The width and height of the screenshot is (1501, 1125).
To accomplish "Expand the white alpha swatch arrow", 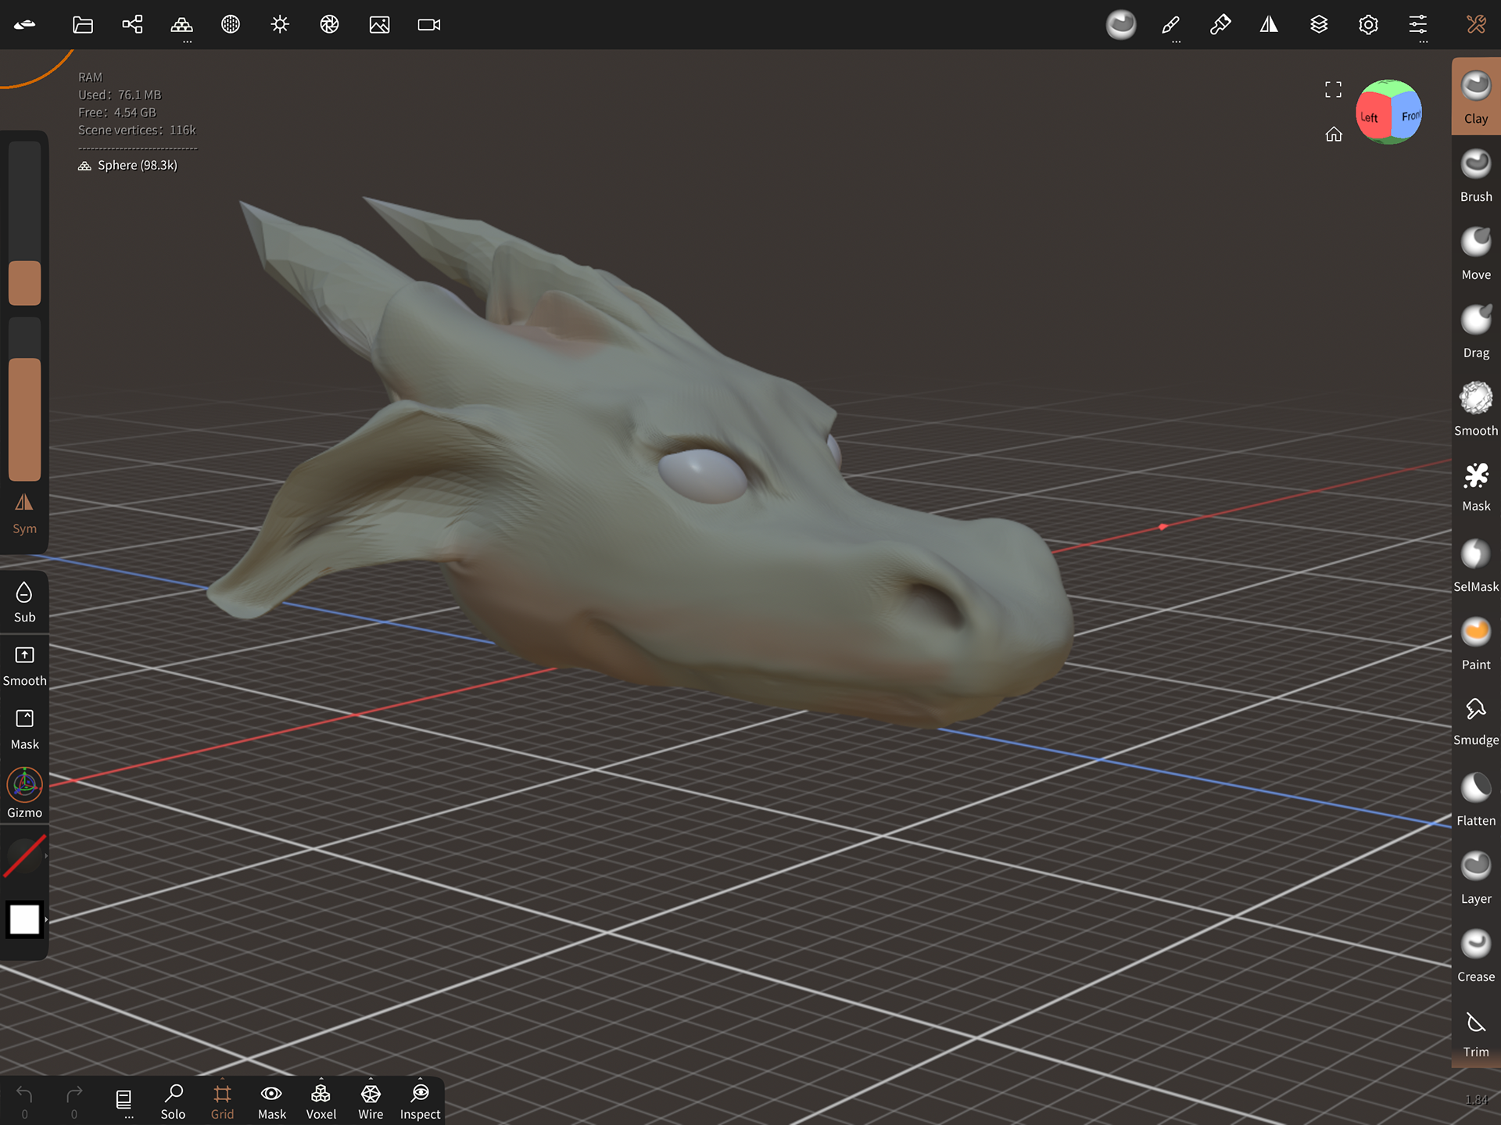I will tap(46, 919).
